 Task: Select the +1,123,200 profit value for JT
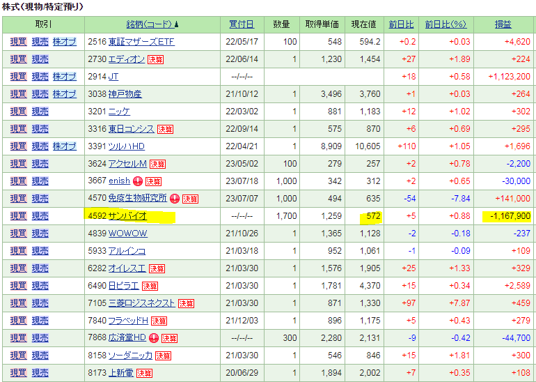point(509,77)
